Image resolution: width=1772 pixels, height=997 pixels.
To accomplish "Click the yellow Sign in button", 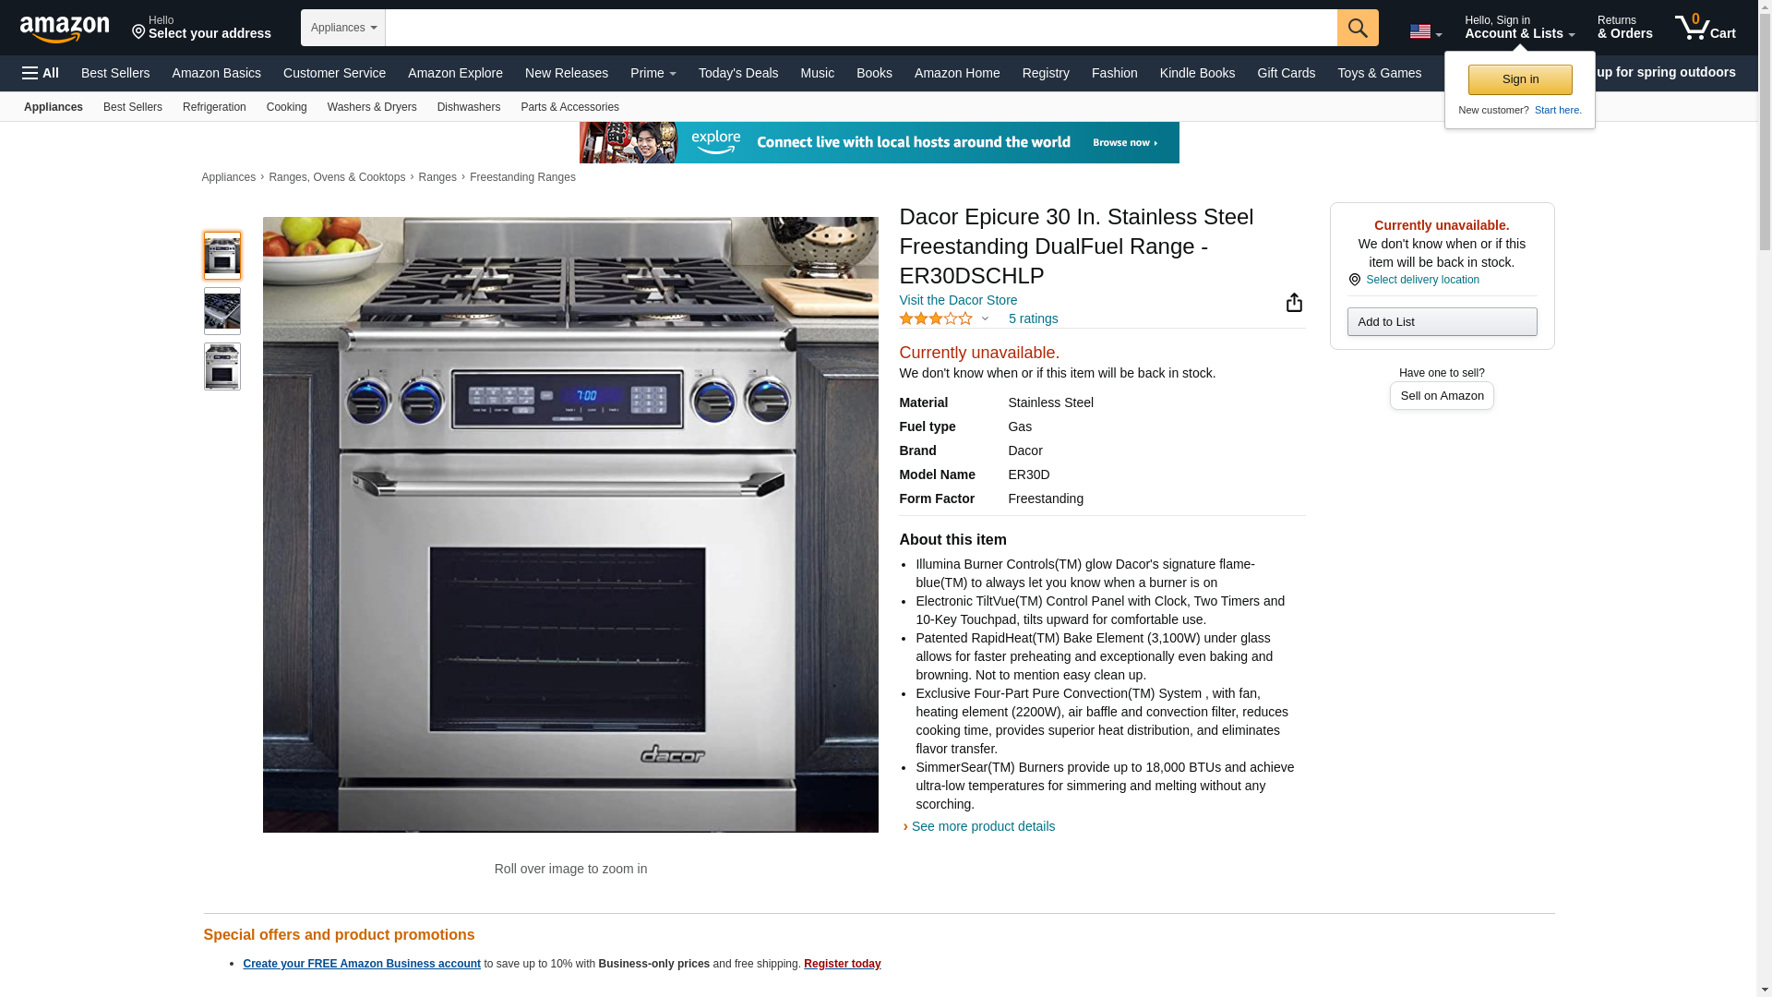I will [1520, 79].
